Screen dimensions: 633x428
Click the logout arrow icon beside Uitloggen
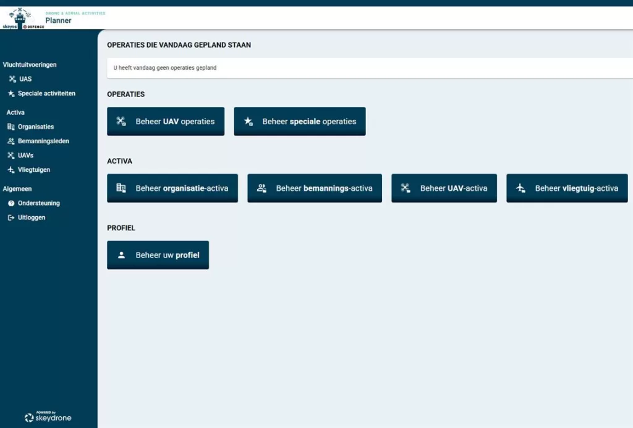pos(11,218)
